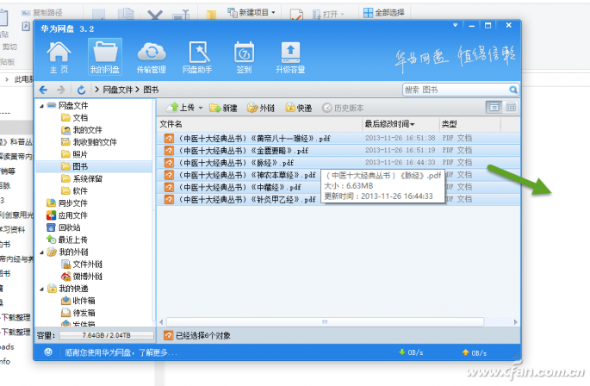
Task: Switch to detail table view mode
Action: [511, 108]
